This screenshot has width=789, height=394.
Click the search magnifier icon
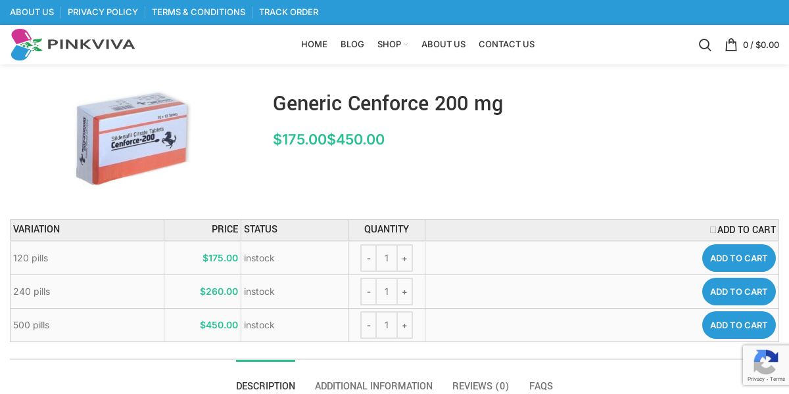pos(705,45)
